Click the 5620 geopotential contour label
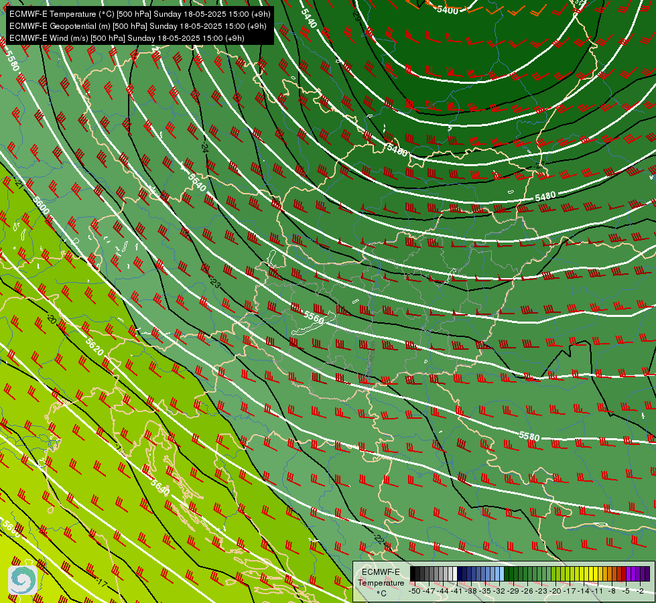This screenshot has width=656, height=603. pyautogui.click(x=94, y=346)
